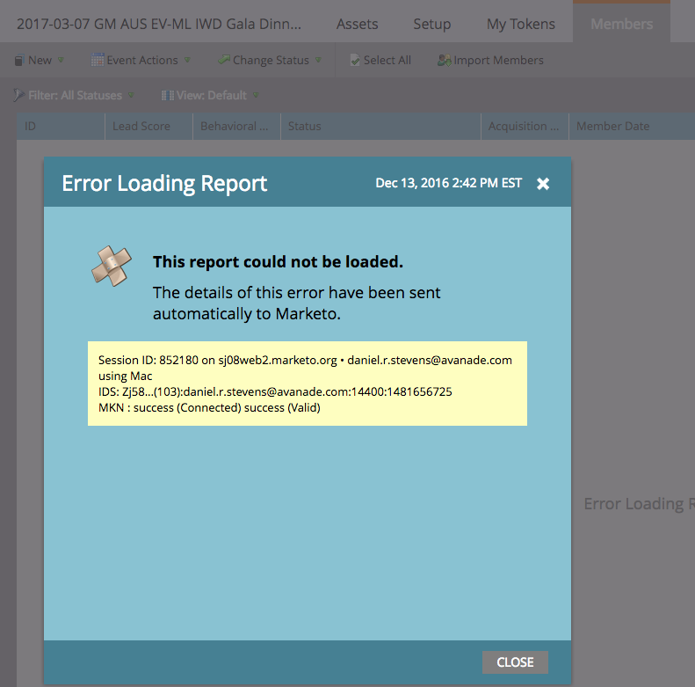Click Change Status toolbar label

pos(271,60)
